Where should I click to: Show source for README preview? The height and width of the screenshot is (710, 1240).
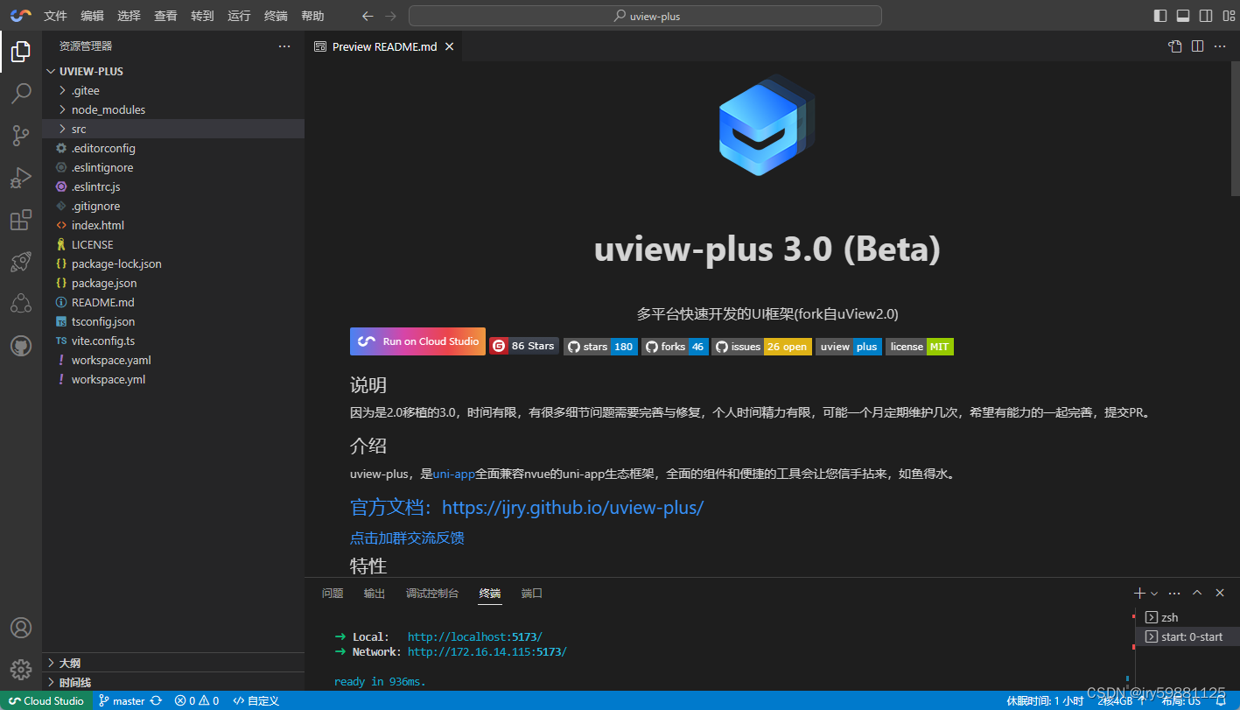coord(1175,46)
